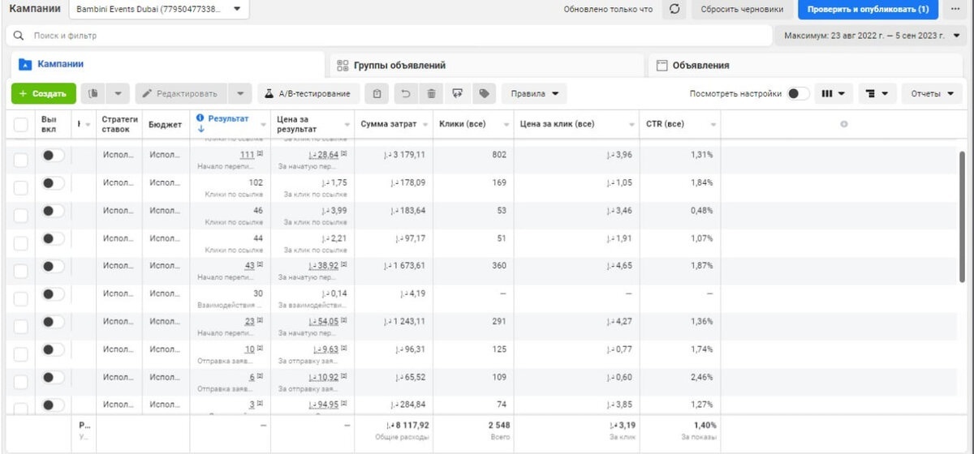Open the clipboard icon in toolbar
Screen dimensions: 974x454
pyautogui.click(x=377, y=94)
